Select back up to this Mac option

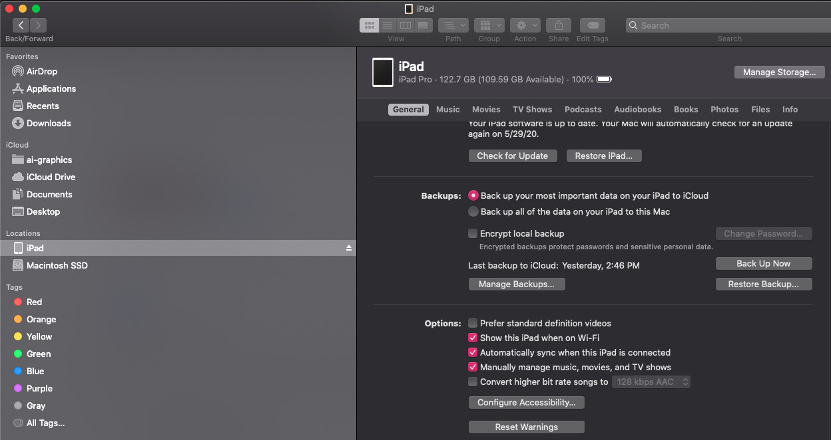click(x=473, y=211)
